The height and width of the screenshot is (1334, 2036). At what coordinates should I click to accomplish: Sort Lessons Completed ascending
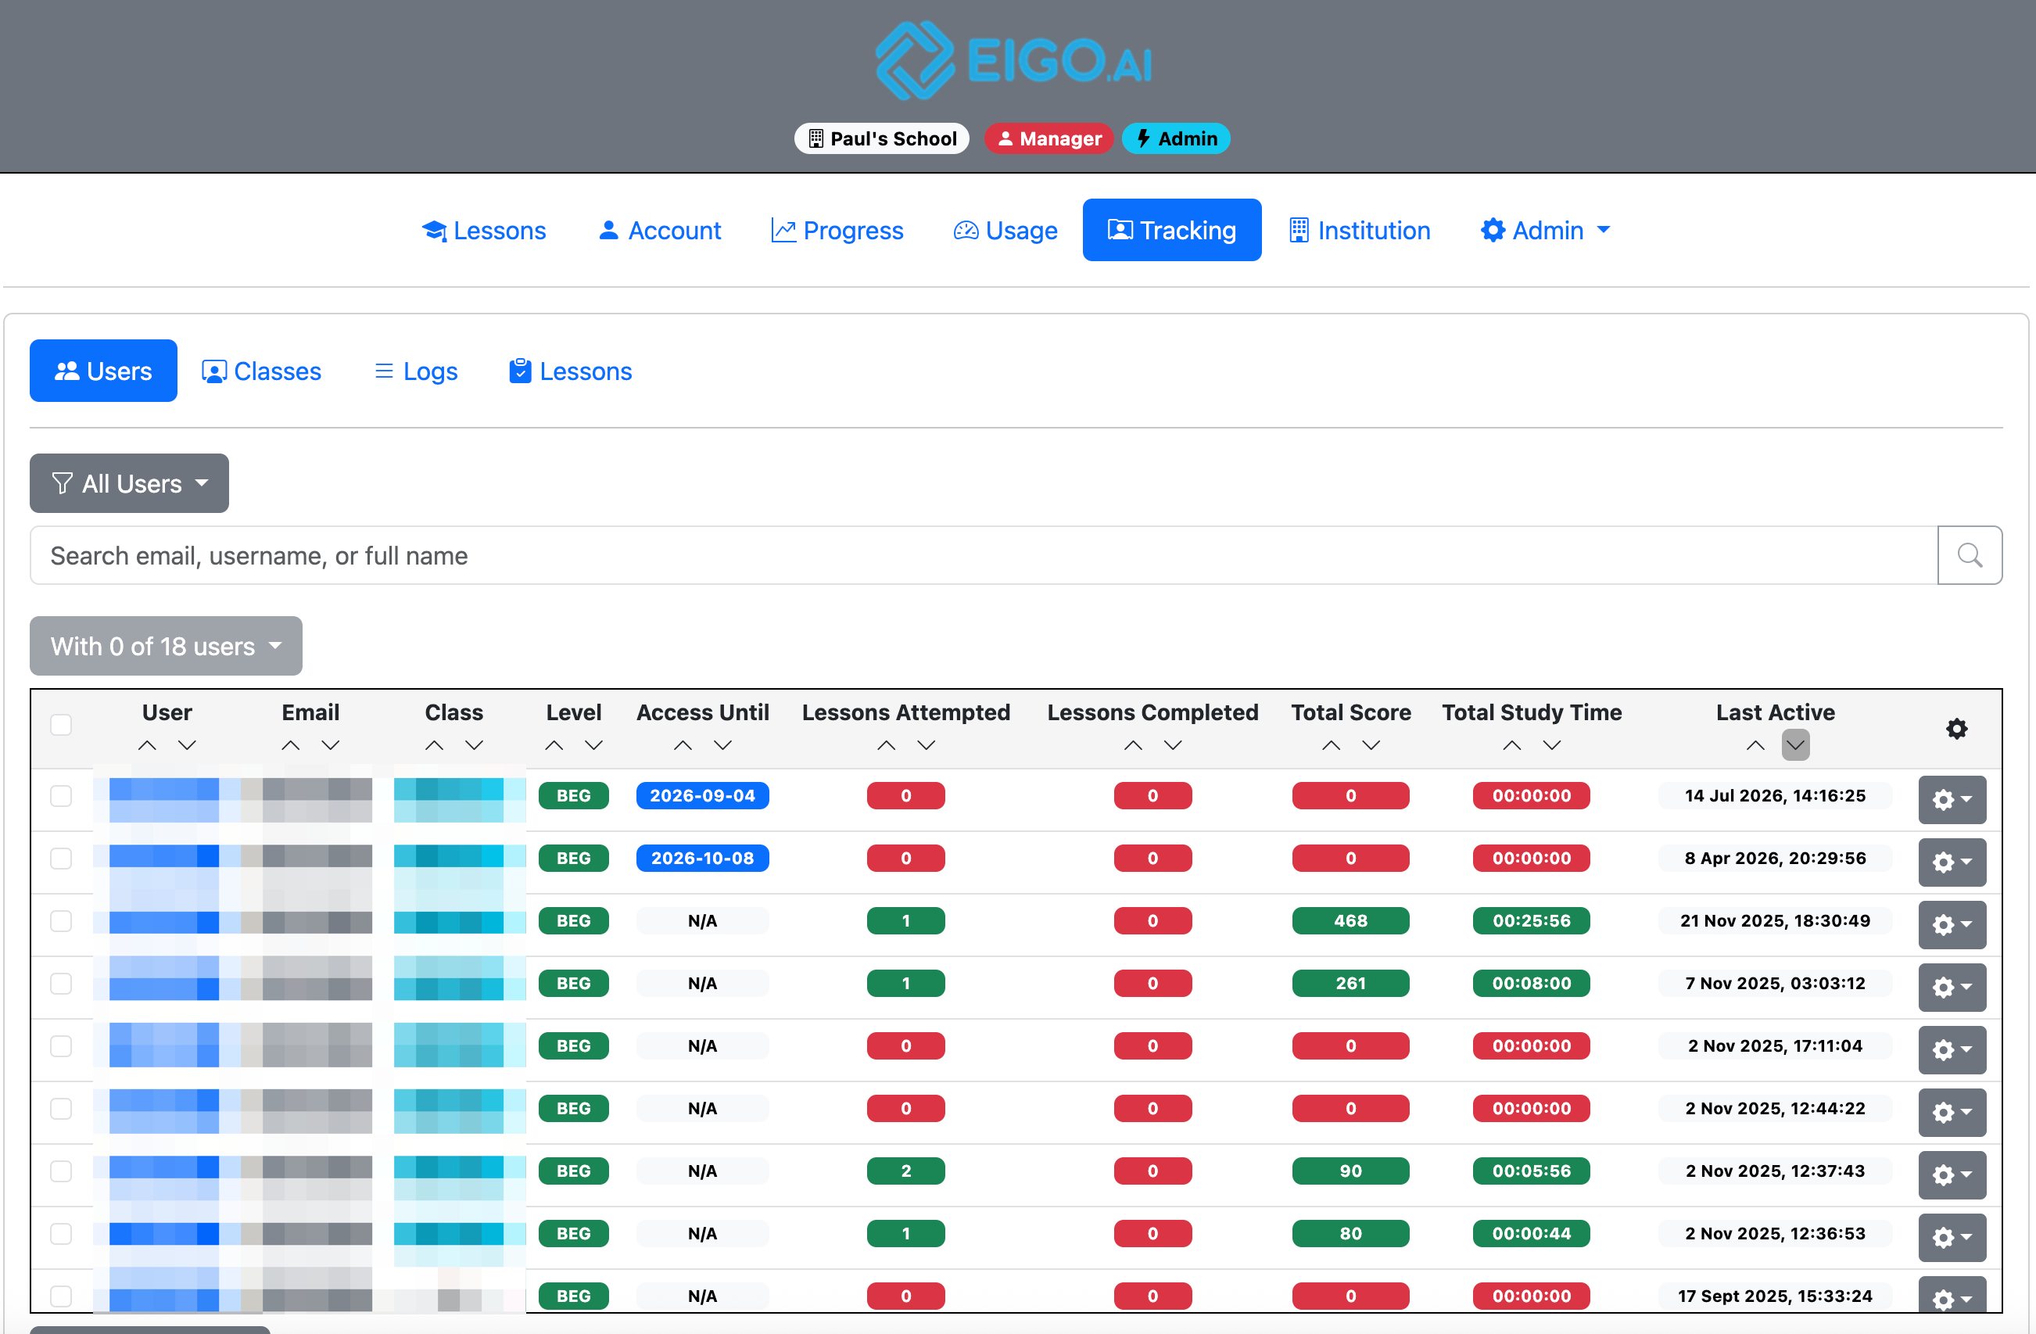[1133, 745]
